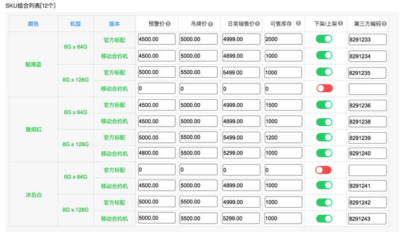Click 移动合约机 in the 8291234 row
Image resolution: width=407 pixels, height=232 pixels.
click(114, 56)
